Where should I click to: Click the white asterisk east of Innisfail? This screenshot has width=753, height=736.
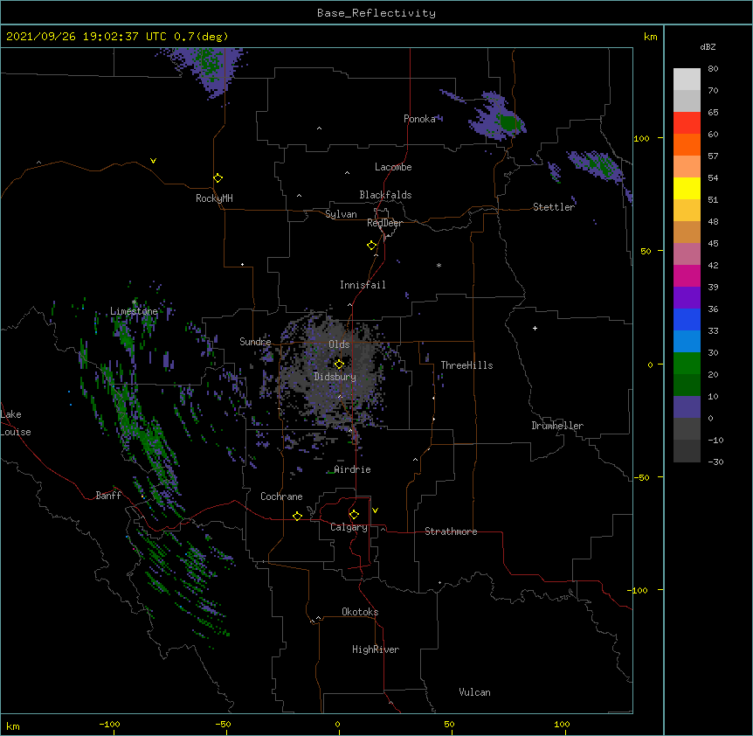439,266
